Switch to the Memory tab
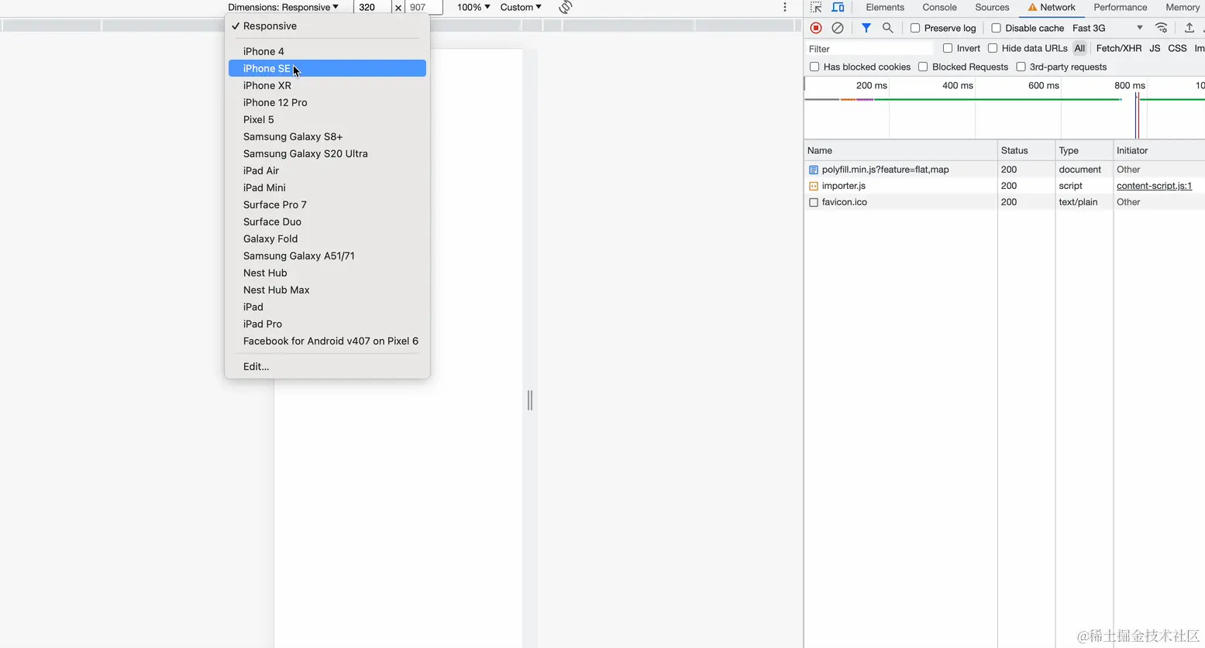 click(1183, 7)
